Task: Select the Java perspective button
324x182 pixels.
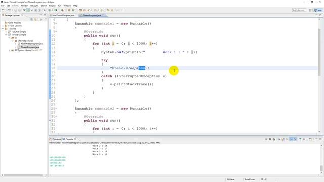Action: coord(318,10)
